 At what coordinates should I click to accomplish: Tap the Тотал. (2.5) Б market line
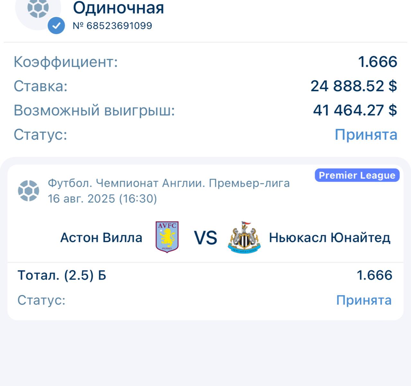(x=62, y=275)
